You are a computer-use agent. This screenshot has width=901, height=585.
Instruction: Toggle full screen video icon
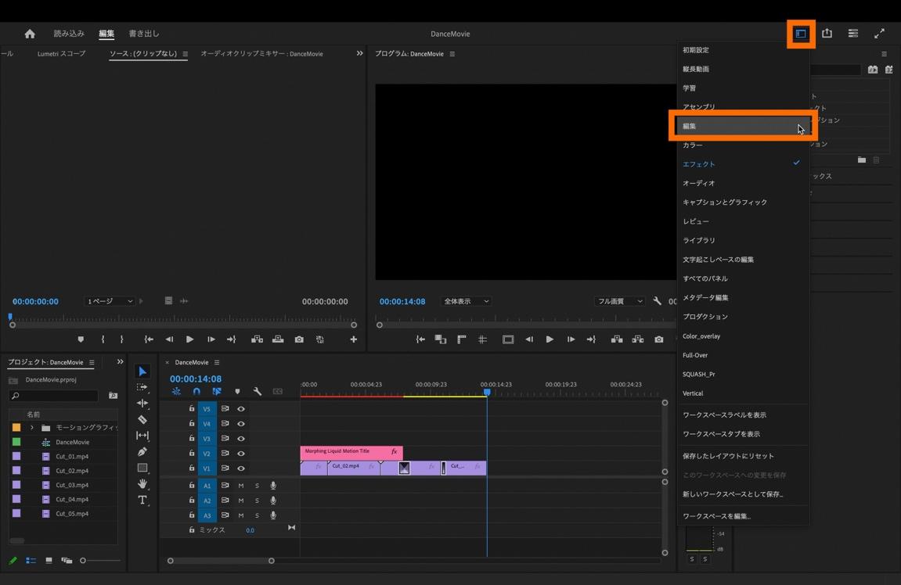point(879,34)
